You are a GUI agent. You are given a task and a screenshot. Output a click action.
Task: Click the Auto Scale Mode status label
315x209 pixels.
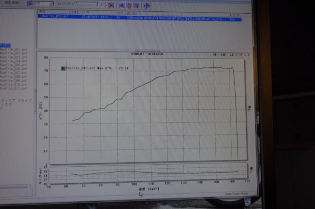pyautogui.click(x=236, y=194)
